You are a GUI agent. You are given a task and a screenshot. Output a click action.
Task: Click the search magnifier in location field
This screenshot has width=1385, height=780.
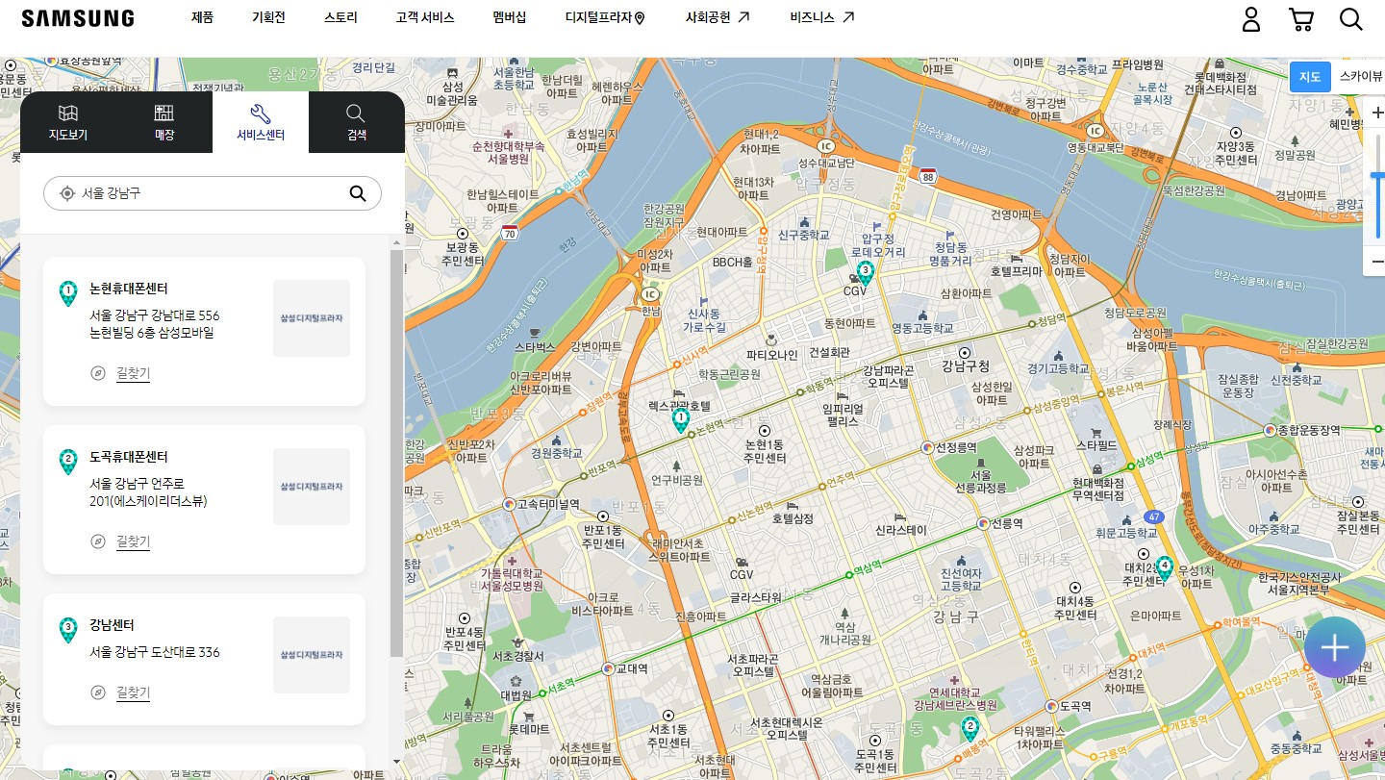[358, 193]
